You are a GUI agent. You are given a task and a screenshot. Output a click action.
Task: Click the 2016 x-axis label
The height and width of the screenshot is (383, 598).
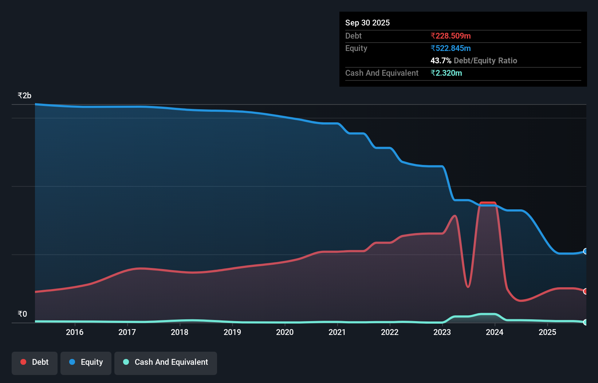[75, 332]
